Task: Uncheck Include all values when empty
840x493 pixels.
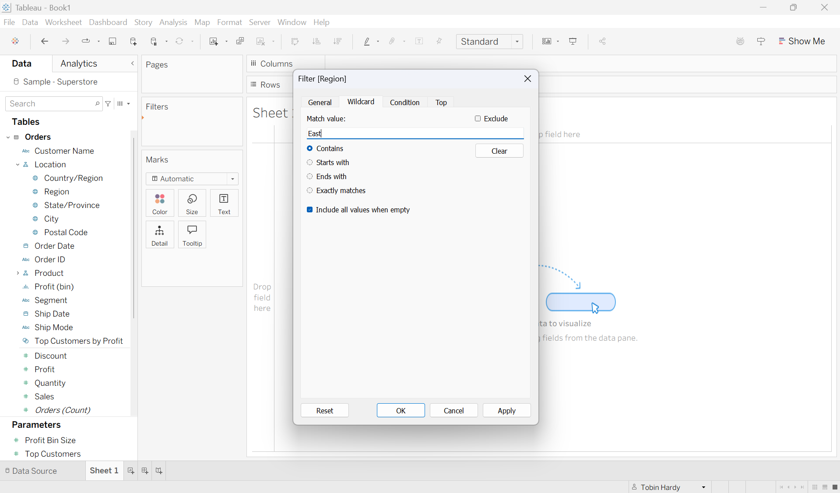Action: [x=310, y=210]
